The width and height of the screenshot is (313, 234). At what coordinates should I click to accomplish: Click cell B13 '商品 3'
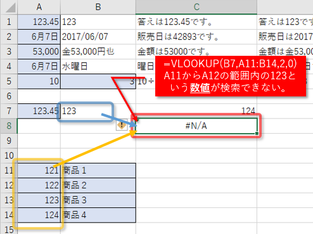pos(98,200)
